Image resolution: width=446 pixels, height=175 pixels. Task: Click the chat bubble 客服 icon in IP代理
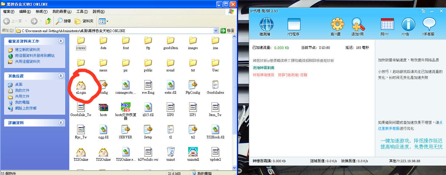(x=429, y=24)
